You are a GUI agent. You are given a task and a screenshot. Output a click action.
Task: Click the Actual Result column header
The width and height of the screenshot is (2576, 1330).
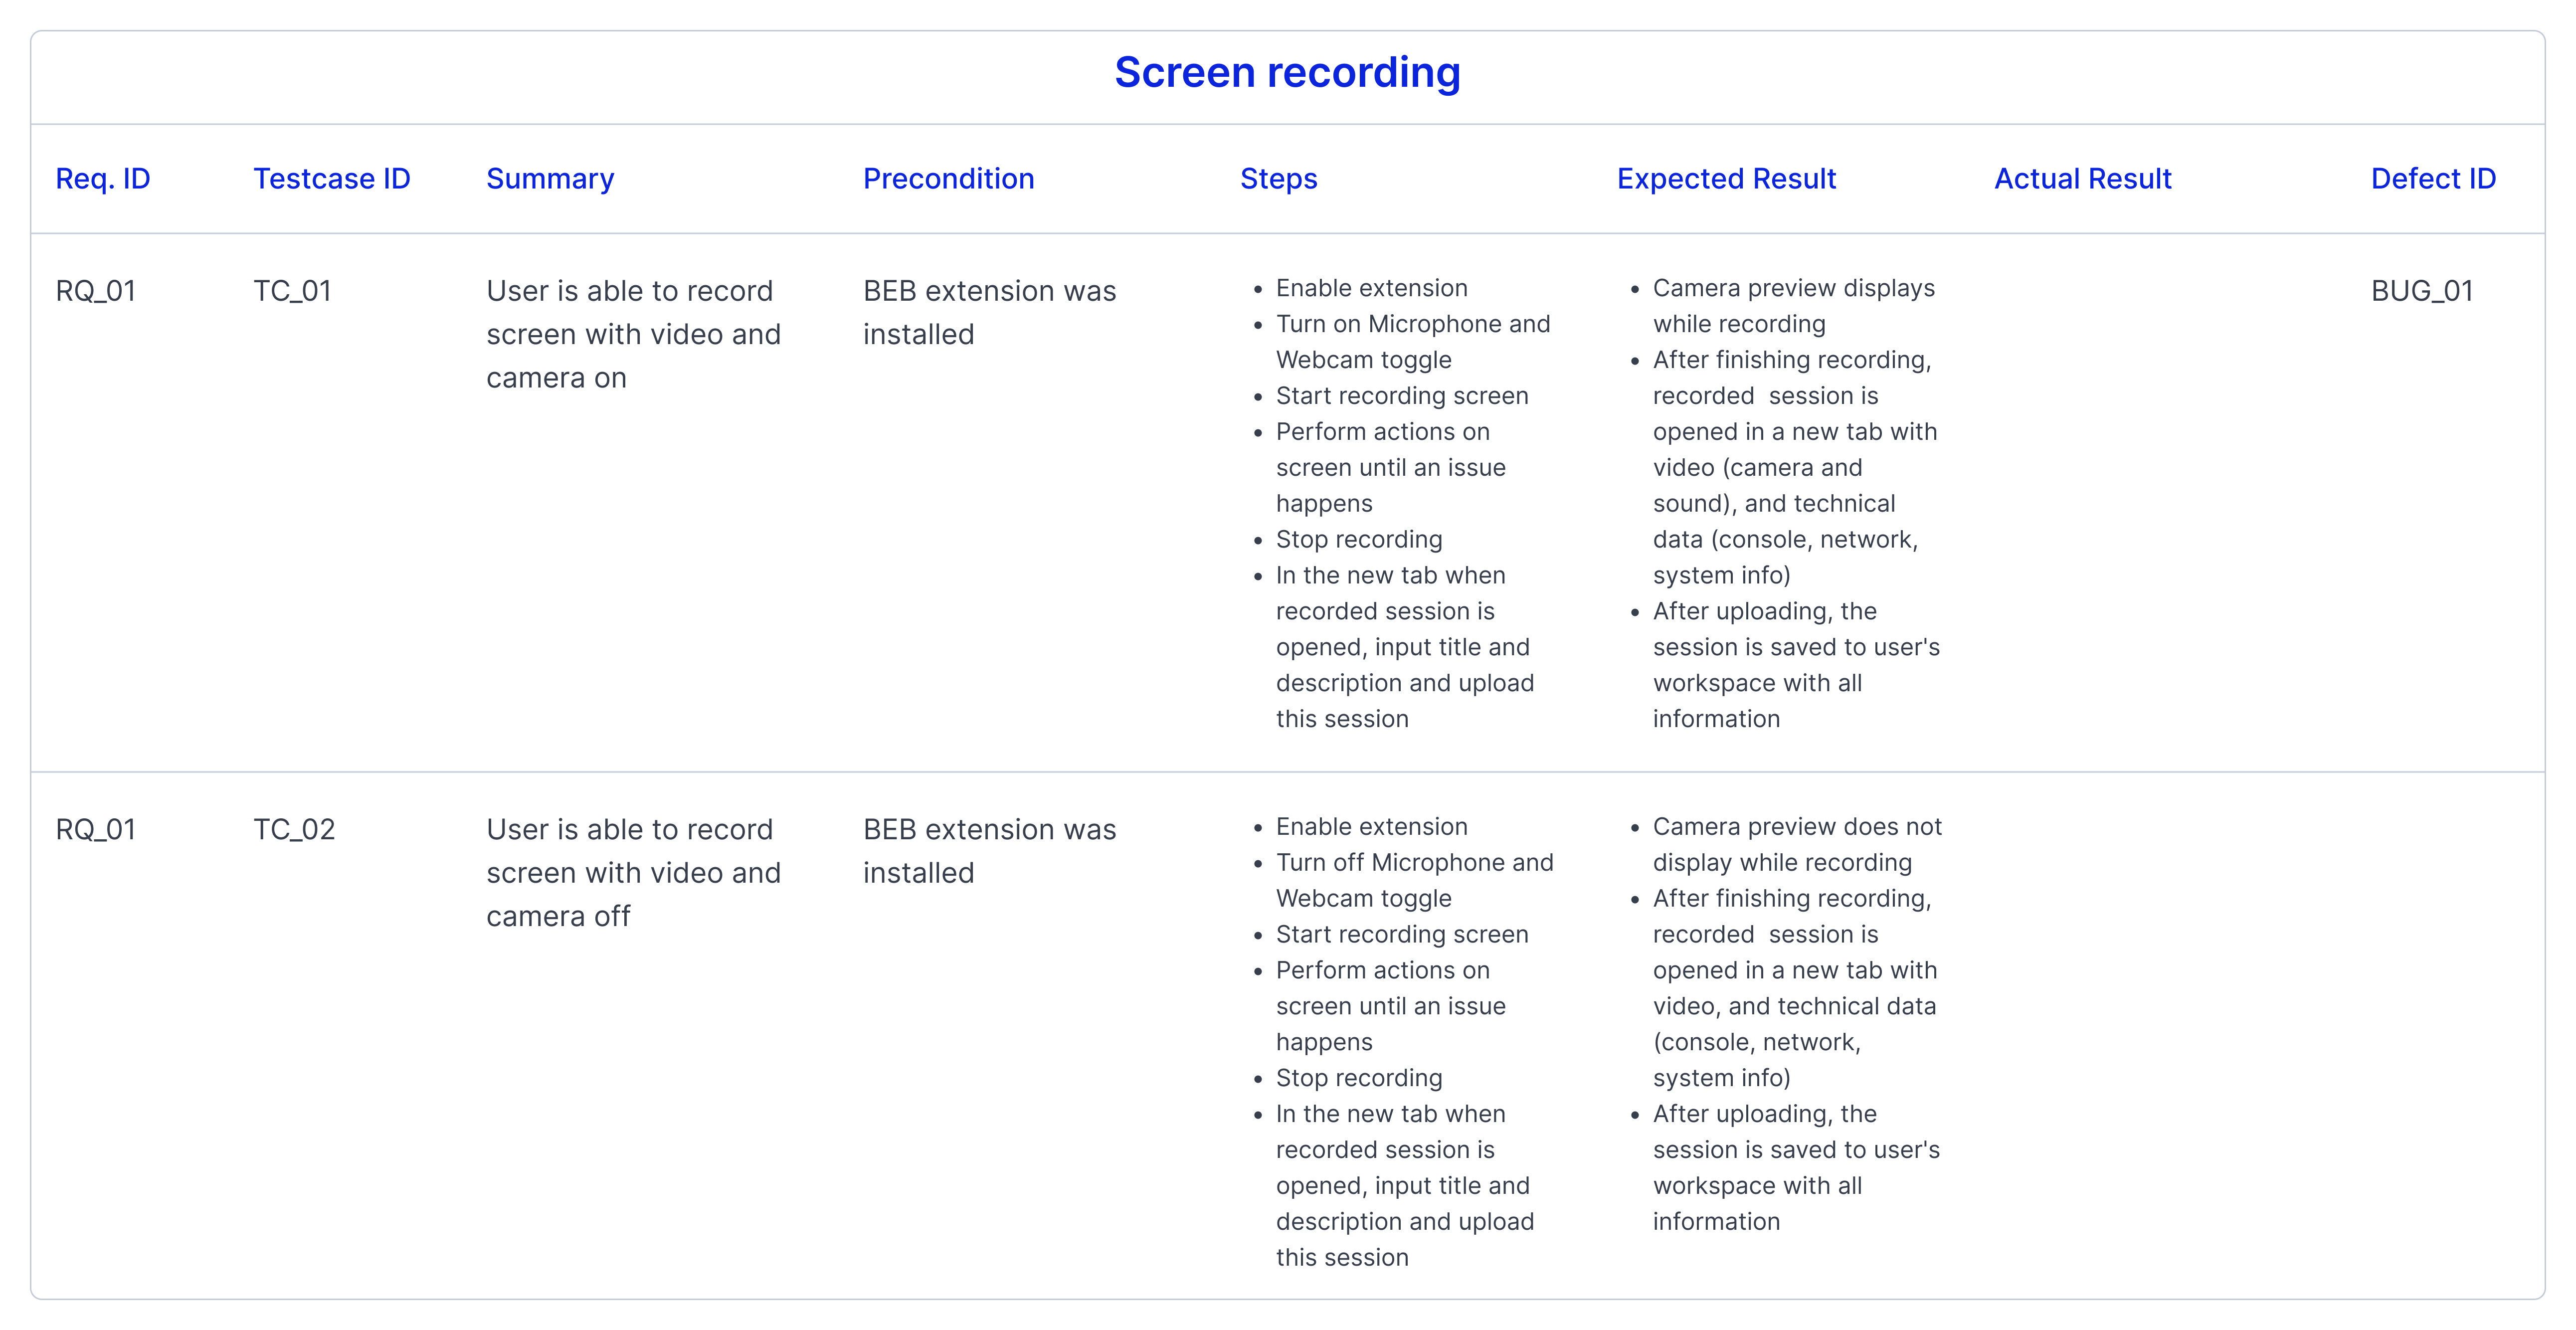coord(2082,179)
